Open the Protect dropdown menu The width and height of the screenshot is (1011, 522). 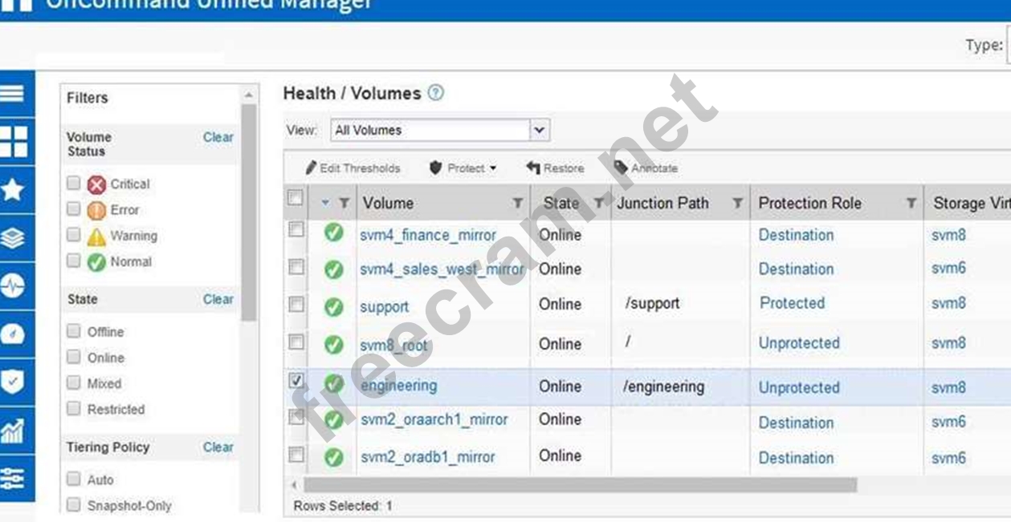coord(463,168)
